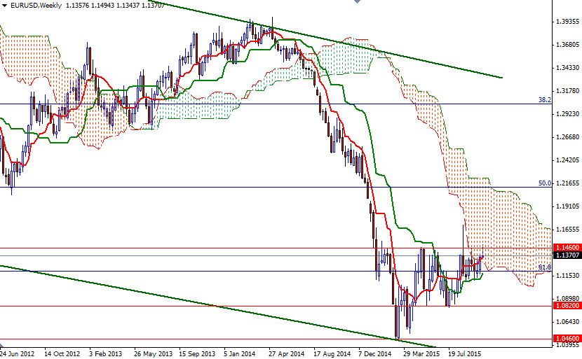
Task: Select the red 1.14600 price level tag
Action: [x=567, y=248]
